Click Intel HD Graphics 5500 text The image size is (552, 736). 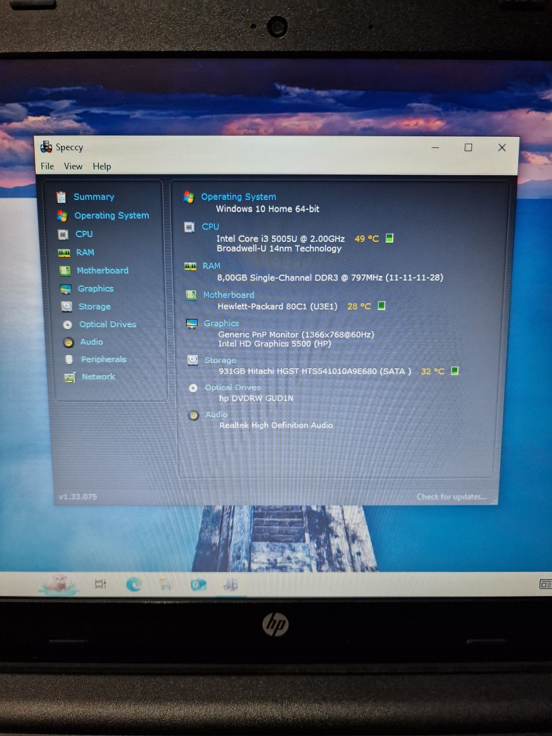tap(275, 344)
